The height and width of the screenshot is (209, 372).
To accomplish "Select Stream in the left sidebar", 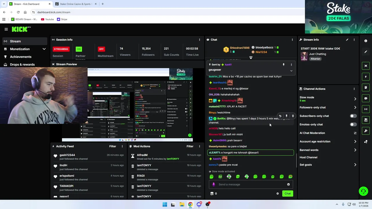I will coord(24,41).
